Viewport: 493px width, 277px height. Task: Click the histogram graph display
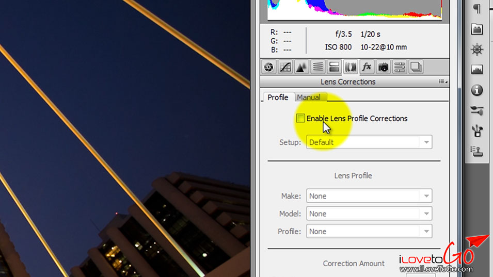click(354, 9)
